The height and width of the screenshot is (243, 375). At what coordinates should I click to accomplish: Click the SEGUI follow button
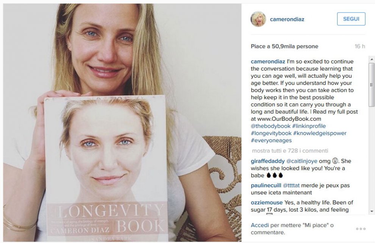(351, 19)
